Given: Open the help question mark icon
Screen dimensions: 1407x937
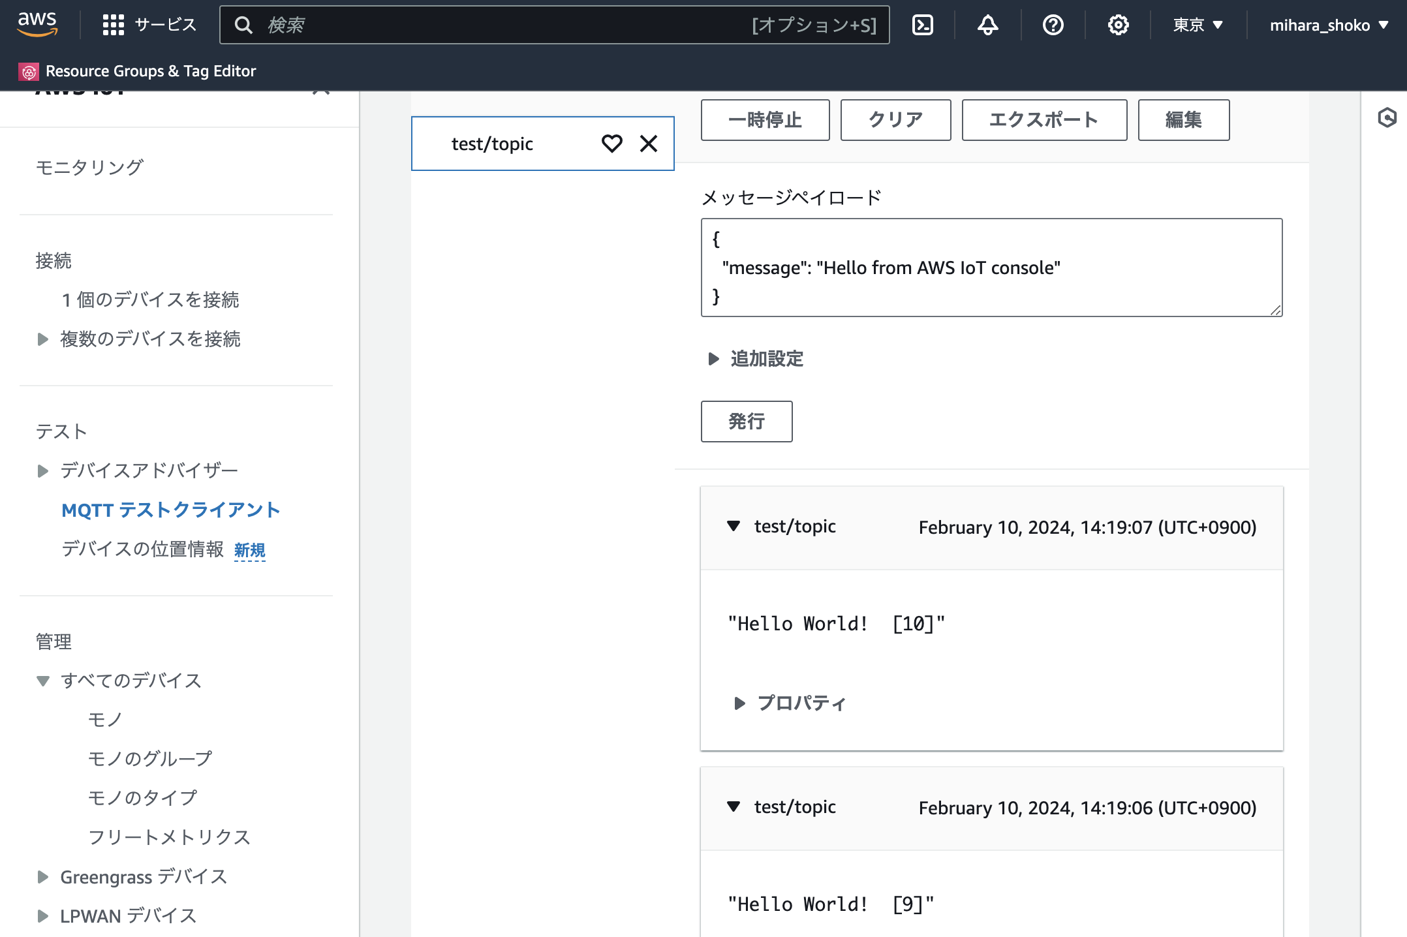Looking at the screenshot, I should coord(1053,25).
